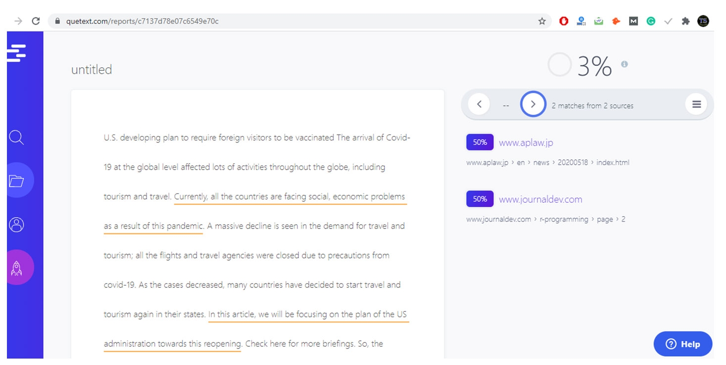Open the search icon in left sidebar
Screen dimensions: 726x365
(x=16, y=137)
